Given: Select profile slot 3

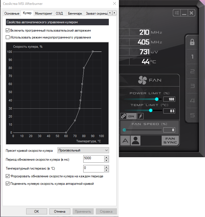Looking at the screenshot, I should tap(192, 86).
